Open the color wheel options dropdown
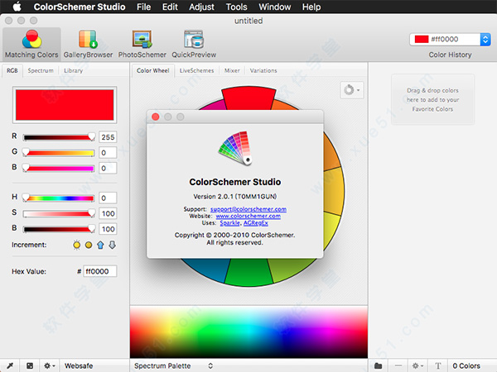This screenshot has height=372, width=497. pos(352,90)
